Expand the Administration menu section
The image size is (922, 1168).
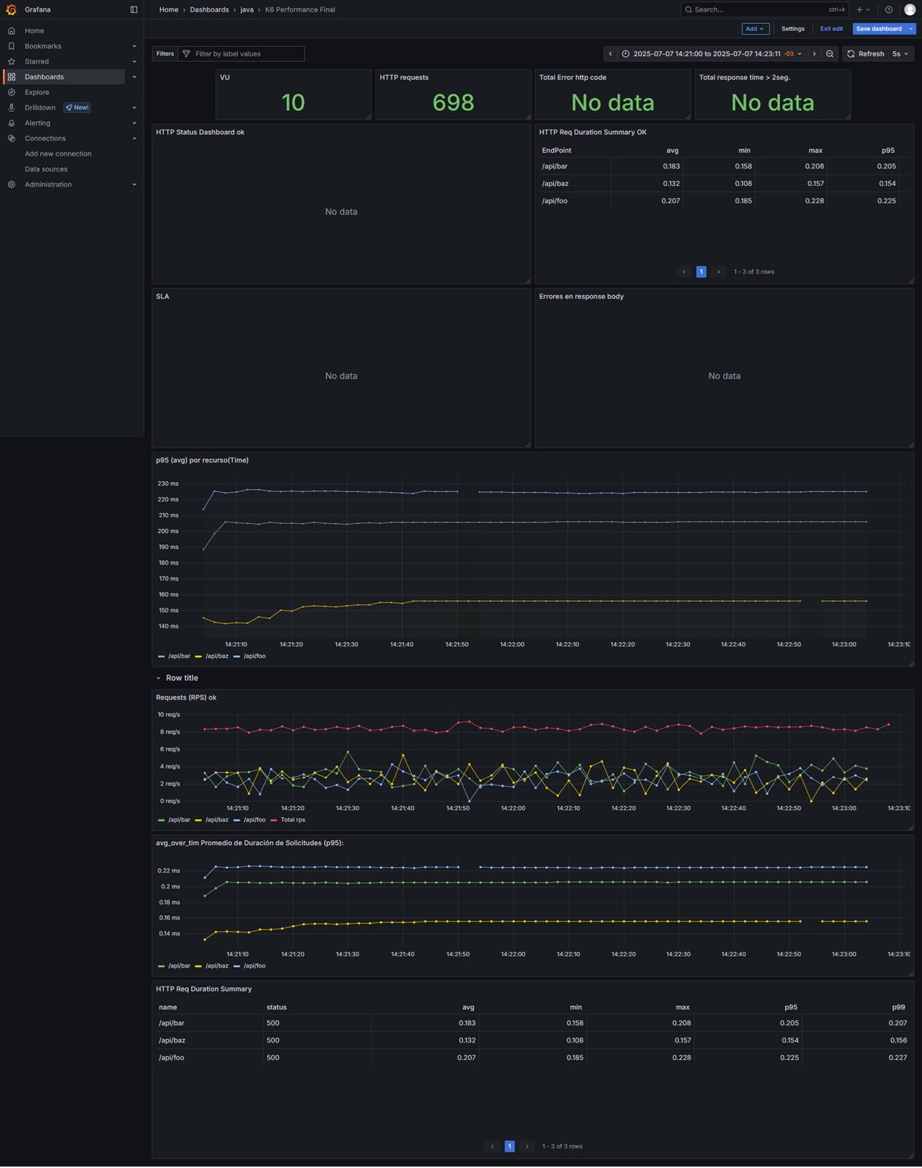pyautogui.click(x=134, y=184)
